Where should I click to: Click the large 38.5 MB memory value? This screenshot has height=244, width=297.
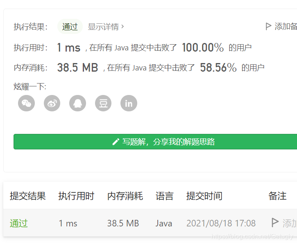(x=77, y=68)
